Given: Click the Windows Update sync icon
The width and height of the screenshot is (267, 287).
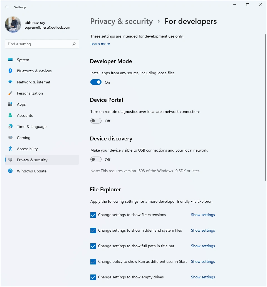Looking at the screenshot, I should 10,171.
